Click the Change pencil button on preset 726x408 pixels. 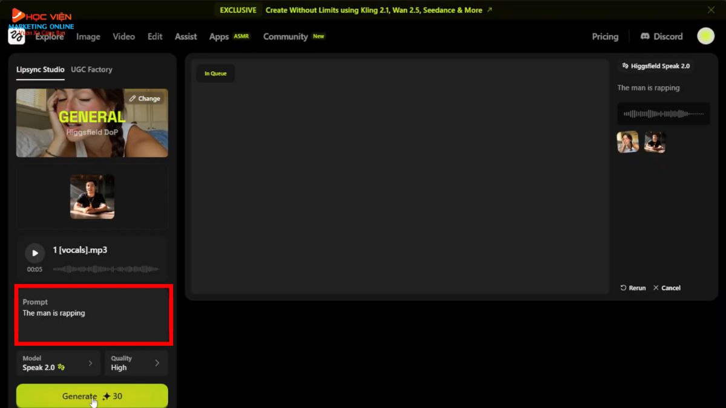(x=145, y=99)
